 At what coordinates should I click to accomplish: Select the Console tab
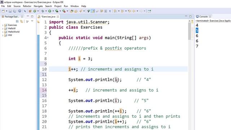tap(203, 17)
